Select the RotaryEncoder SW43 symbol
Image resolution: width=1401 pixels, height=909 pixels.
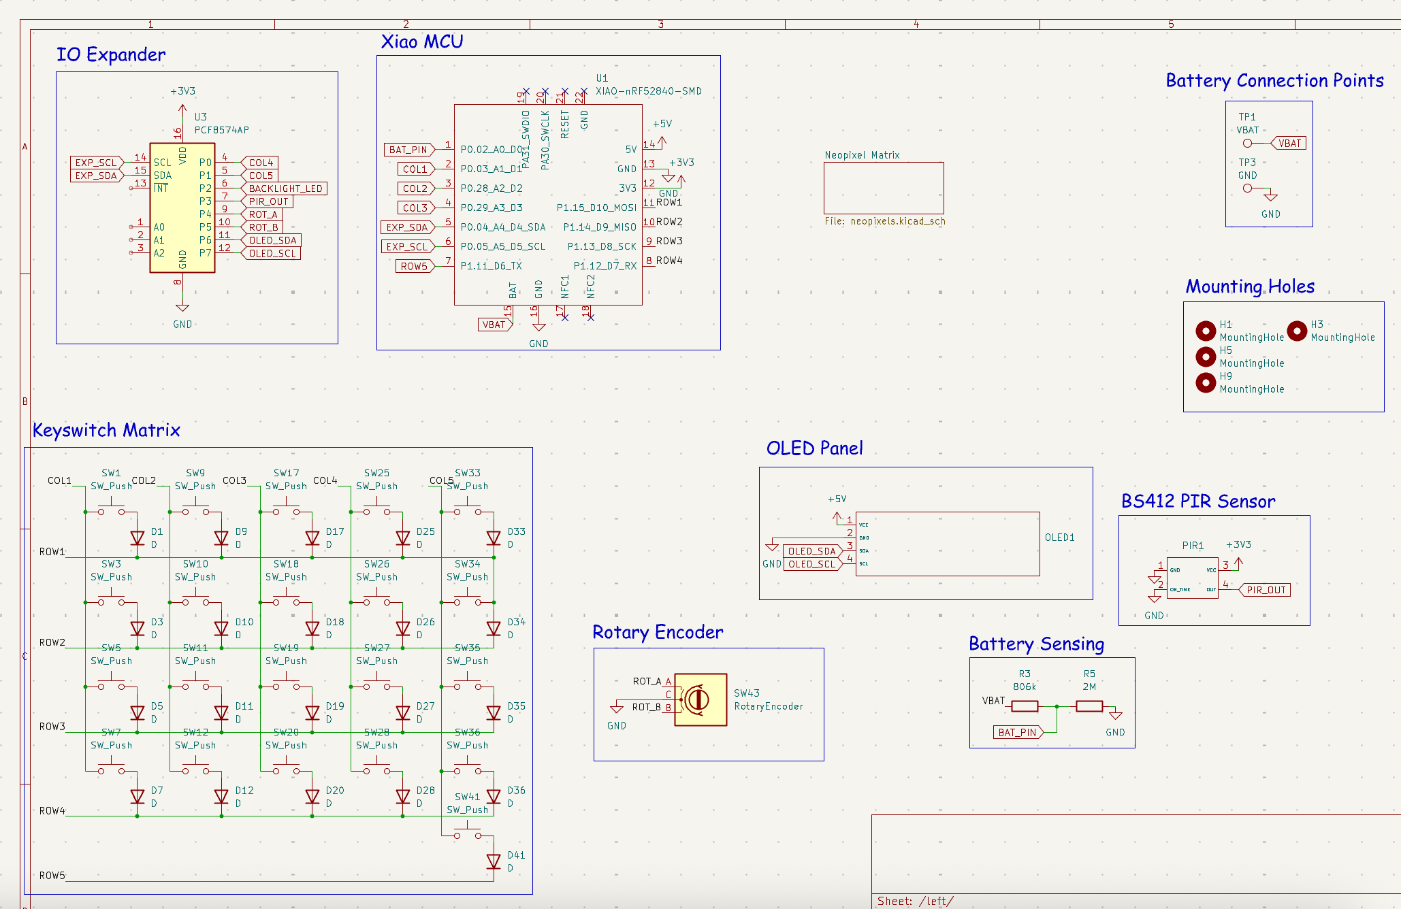(700, 699)
